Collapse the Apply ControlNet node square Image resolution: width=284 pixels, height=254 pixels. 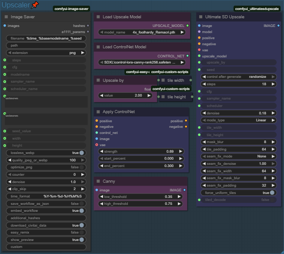[98, 112]
